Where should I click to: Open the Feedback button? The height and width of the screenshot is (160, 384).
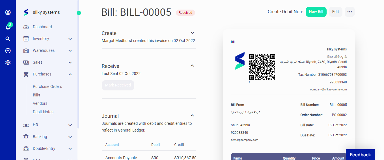(x=360, y=155)
